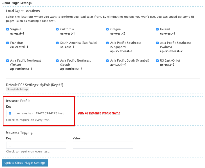
Task: Uncheck the Virginia us-east-1 location
Action: point(7,29)
